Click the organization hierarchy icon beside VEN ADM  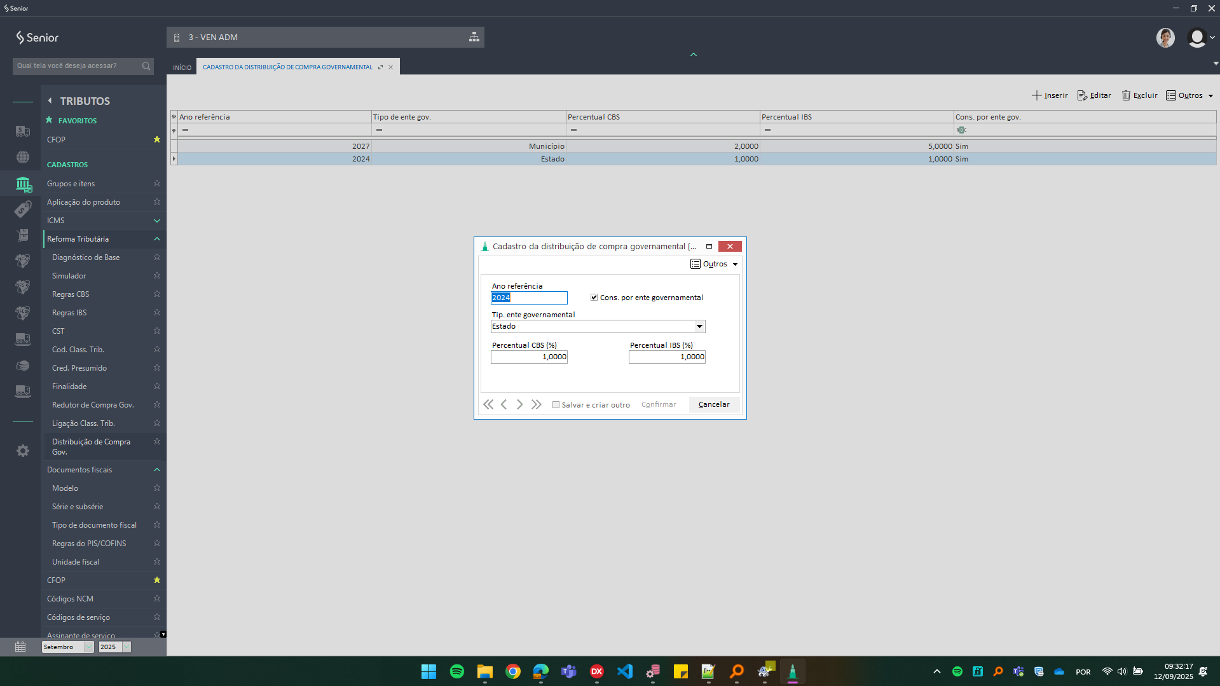point(474,37)
